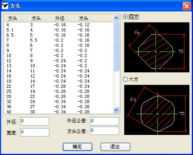Click the 方头公差 input field
Viewport: 193px width, 155px height.
pos(105,131)
